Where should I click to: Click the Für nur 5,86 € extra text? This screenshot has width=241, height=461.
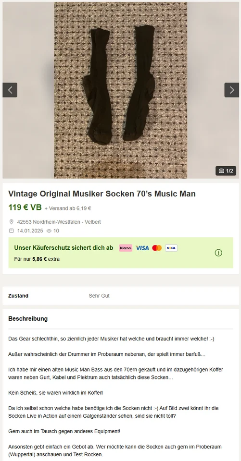[x=37, y=259]
